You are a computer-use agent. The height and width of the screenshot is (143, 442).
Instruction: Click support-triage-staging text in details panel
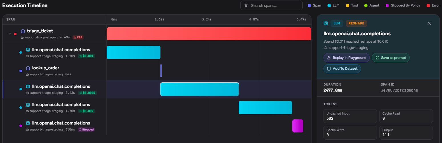tap(348, 47)
